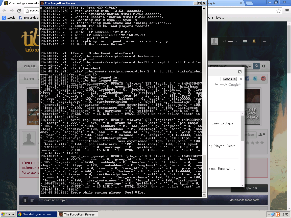Open forum messages envelope icon
Screen dimensions: 291x218
pyautogui.click(x=245, y=41)
